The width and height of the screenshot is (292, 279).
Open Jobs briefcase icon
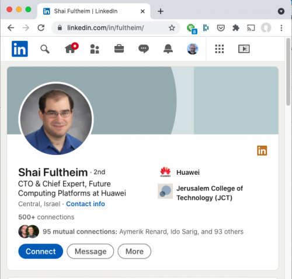pos(119,49)
